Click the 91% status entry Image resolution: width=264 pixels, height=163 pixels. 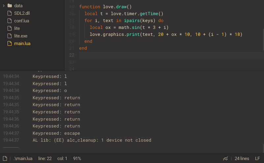tap(77, 158)
